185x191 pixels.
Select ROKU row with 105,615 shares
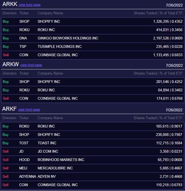[92, 126]
